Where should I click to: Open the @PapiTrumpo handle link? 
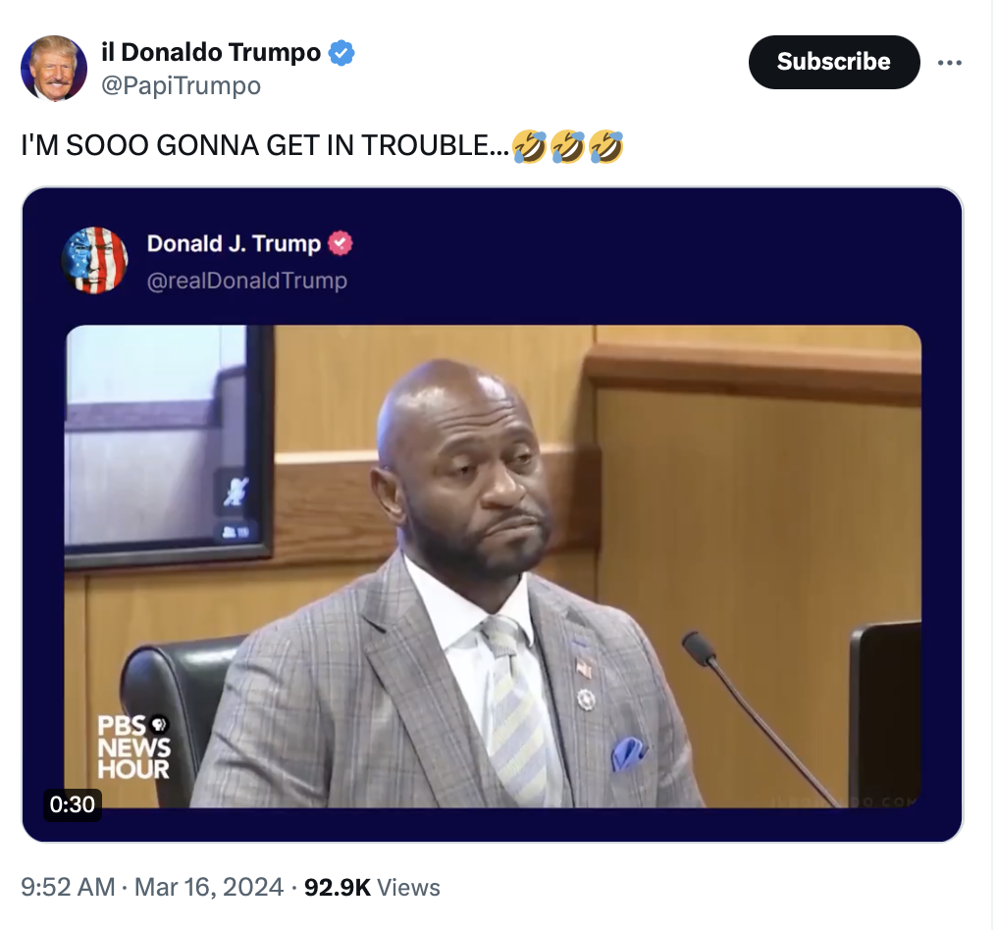tap(181, 85)
